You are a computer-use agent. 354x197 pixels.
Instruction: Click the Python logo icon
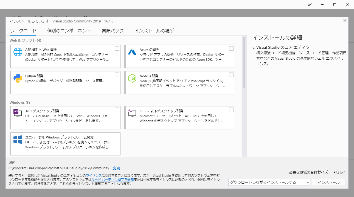pos(18,78)
